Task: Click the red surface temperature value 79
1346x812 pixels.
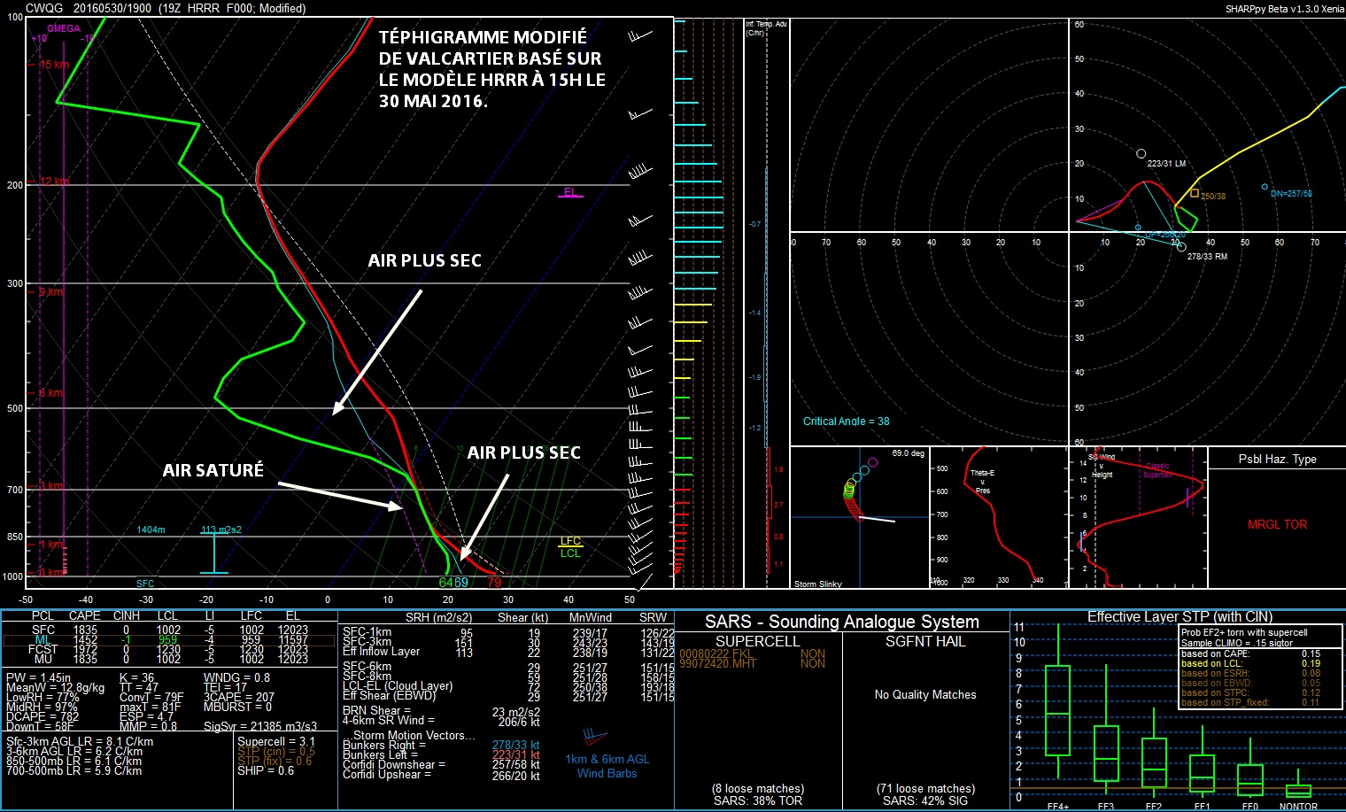Action: coord(494,582)
